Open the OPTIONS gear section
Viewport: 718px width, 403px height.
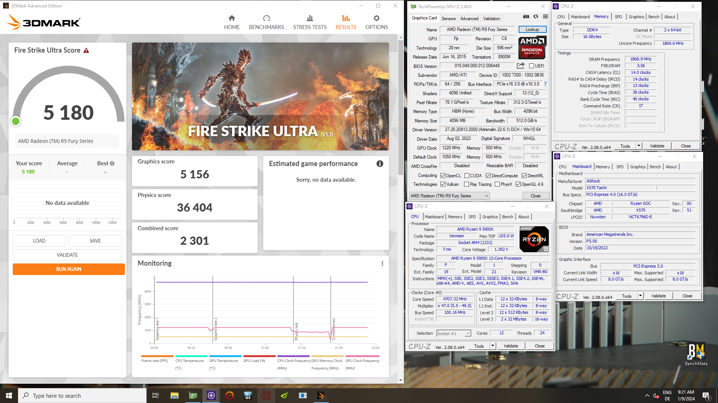pos(377,22)
